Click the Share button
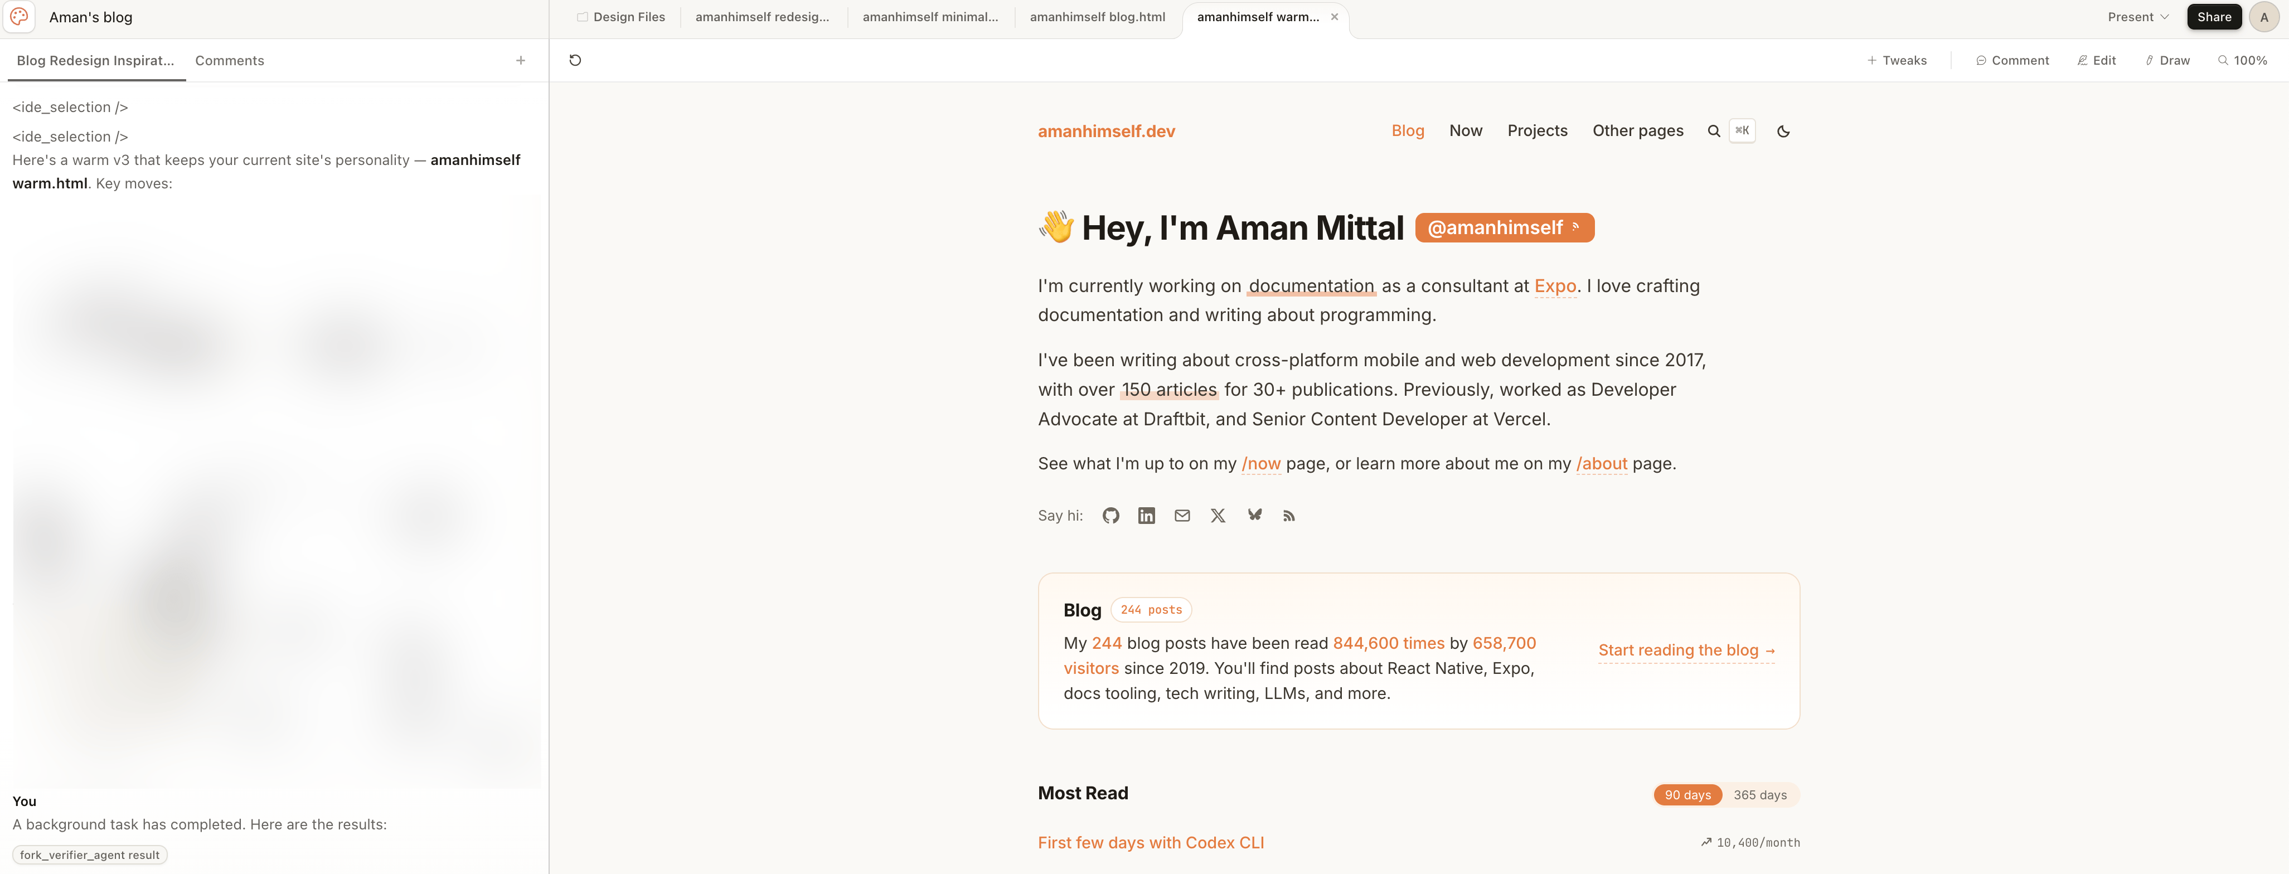The height and width of the screenshot is (874, 2289). 2214,17
